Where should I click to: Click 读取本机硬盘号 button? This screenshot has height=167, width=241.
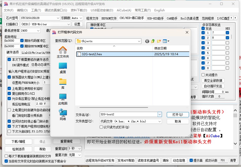click(148, 160)
